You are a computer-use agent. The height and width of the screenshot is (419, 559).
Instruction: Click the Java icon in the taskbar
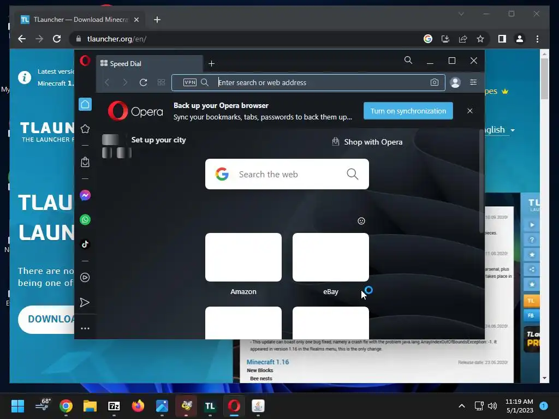[258, 406]
